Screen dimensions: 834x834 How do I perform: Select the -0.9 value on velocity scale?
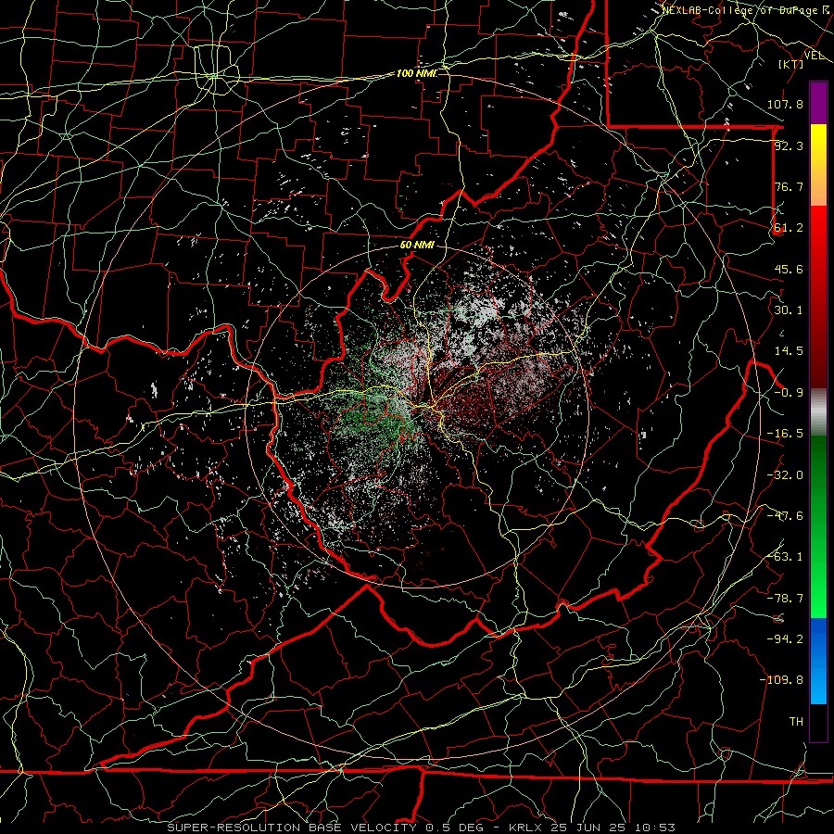tap(789, 393)
